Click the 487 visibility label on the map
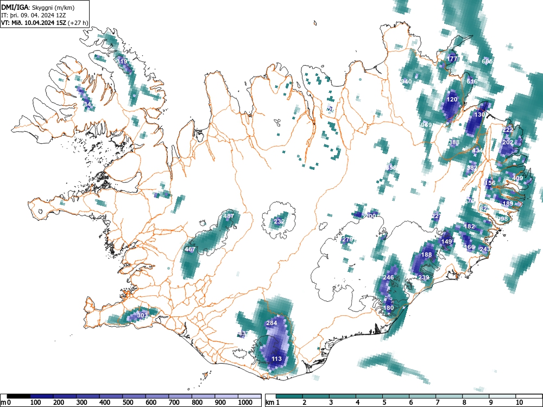 click(229, 216)
